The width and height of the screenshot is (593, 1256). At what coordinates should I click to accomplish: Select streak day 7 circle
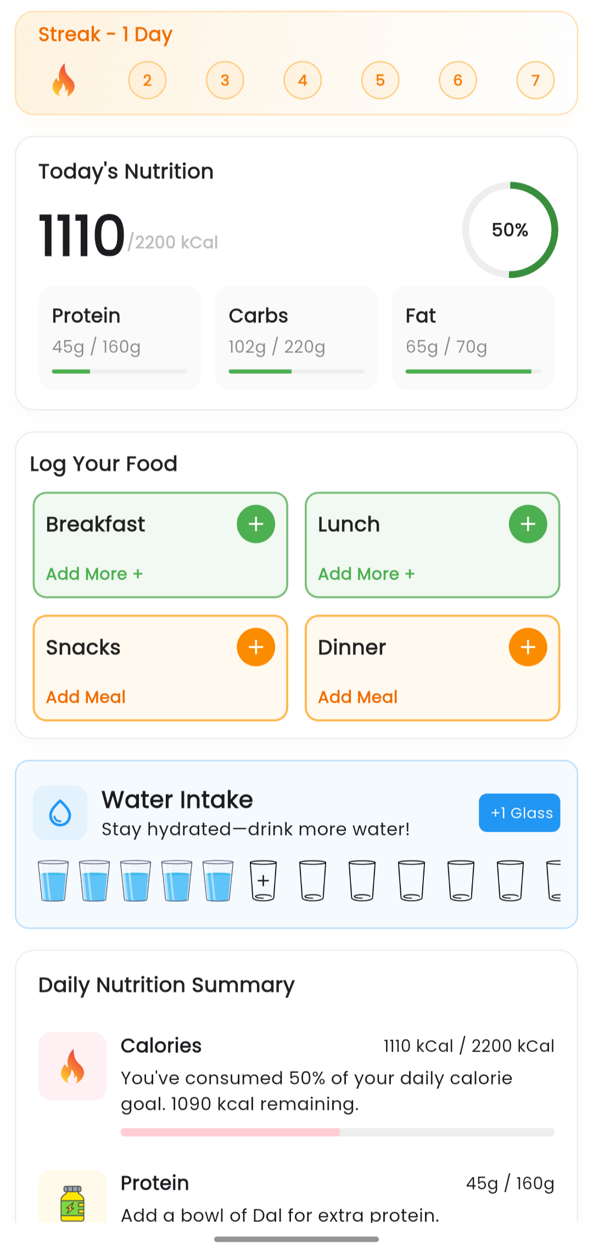535,80
